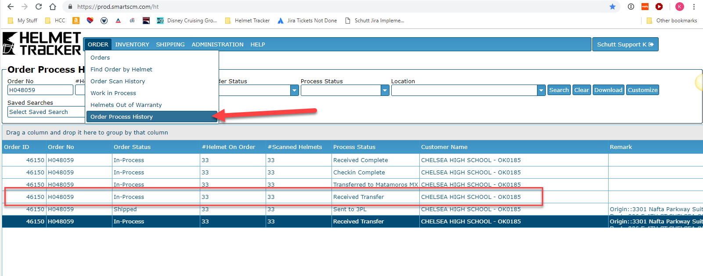Bookmark page using the star icon

[x=613, y=7]
